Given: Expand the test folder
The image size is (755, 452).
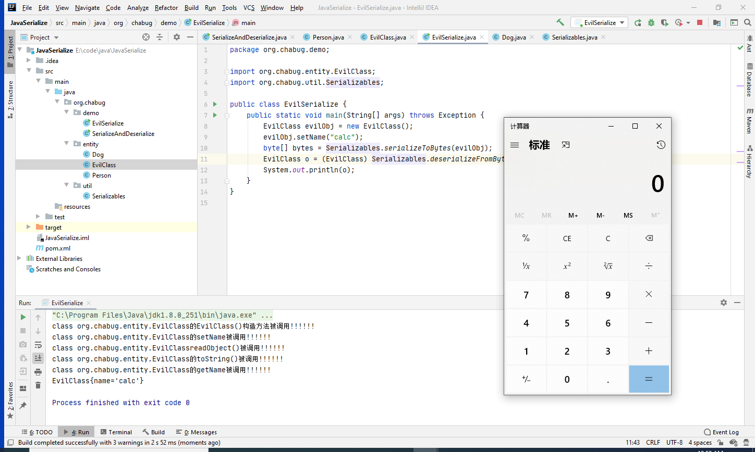Looking at the screenshot, I should click(39, 217).
